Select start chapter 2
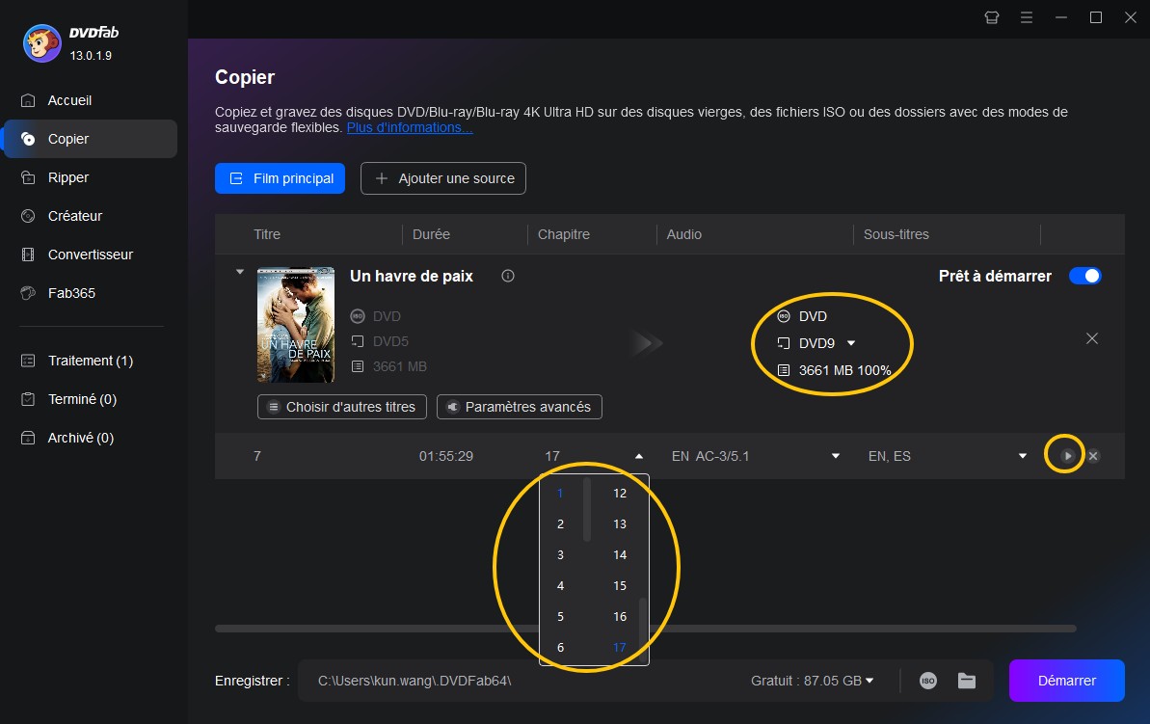 tap(560, 523)
